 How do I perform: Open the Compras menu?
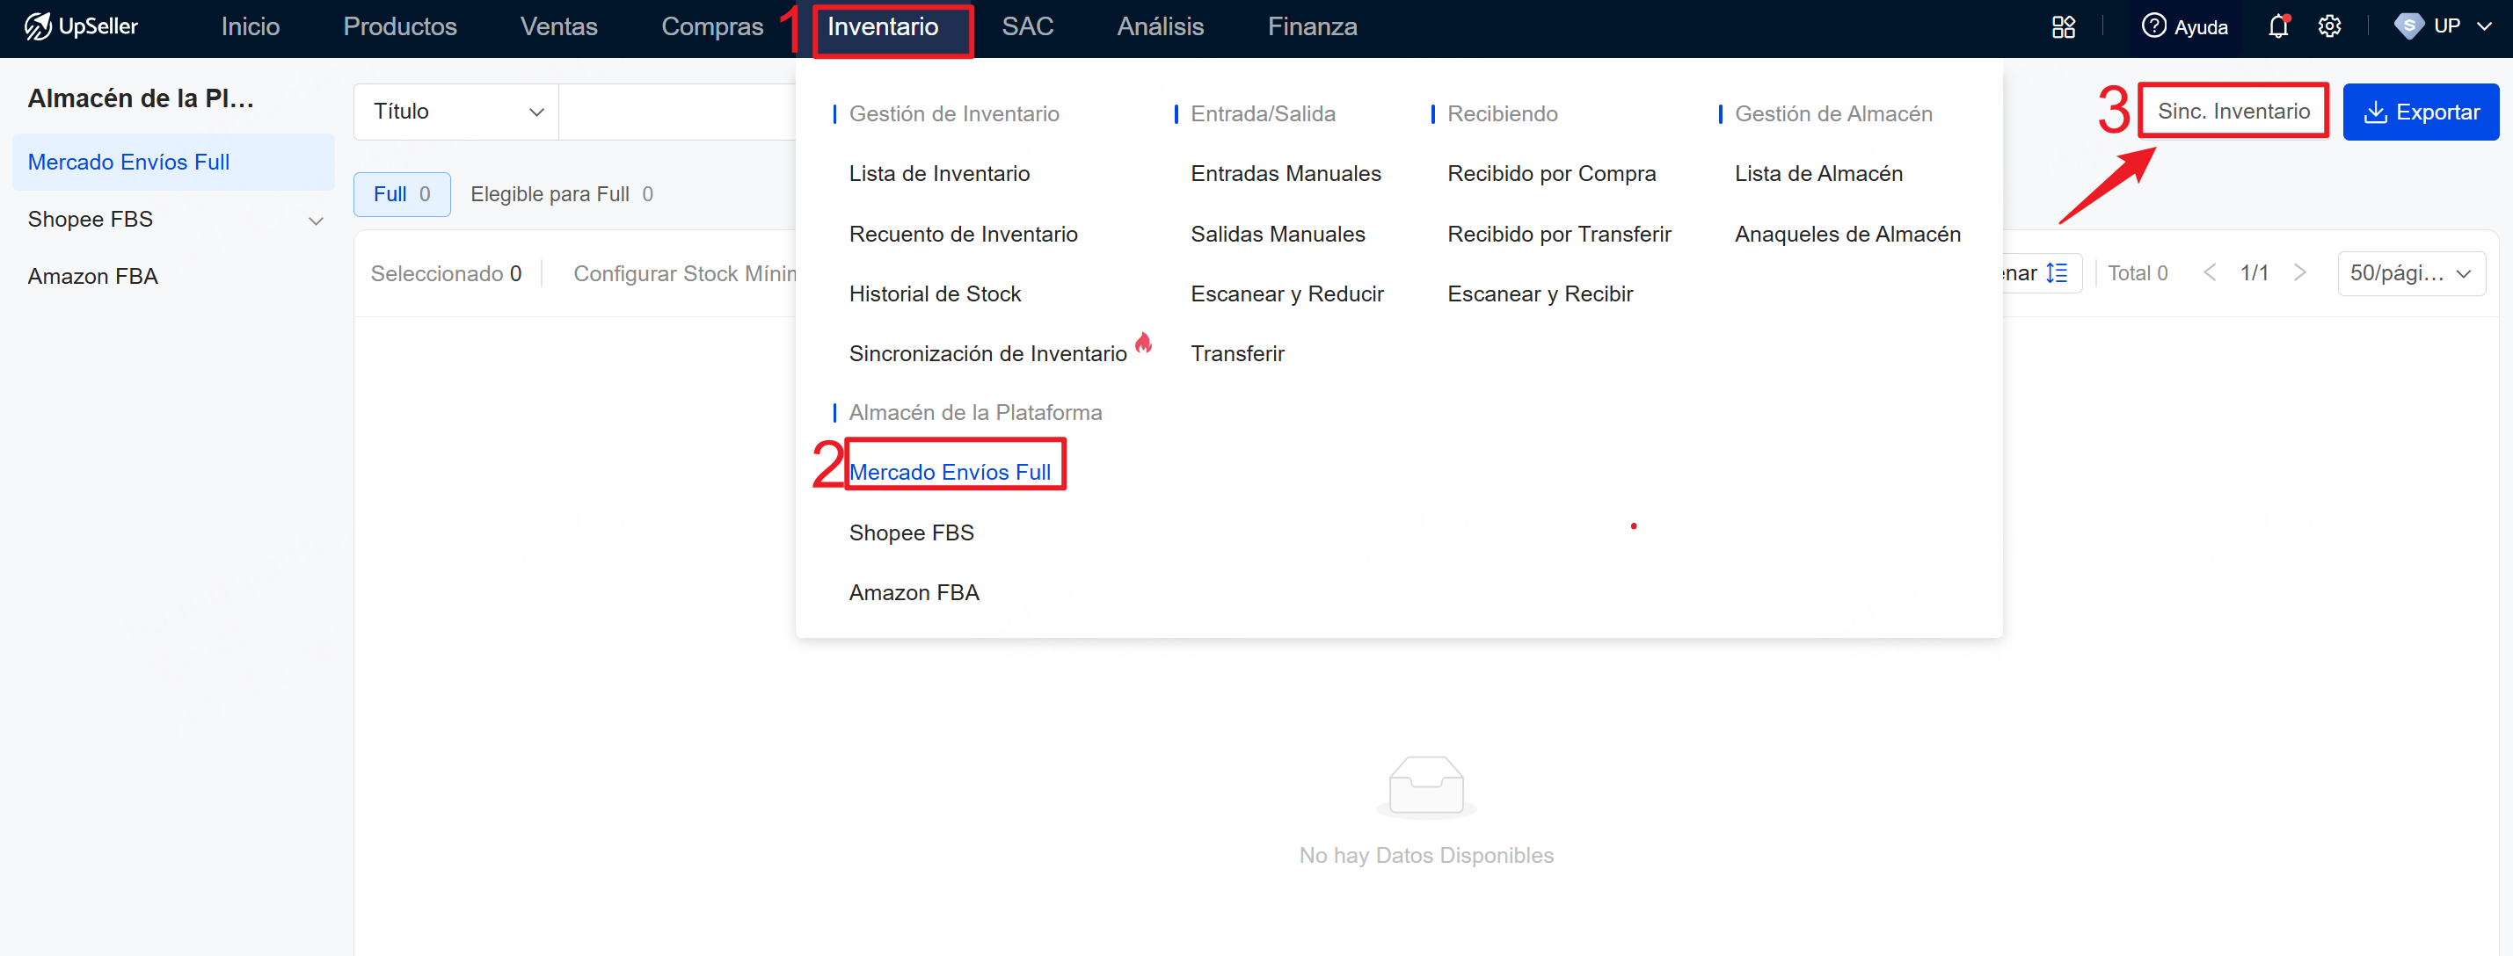click(712, 26)
